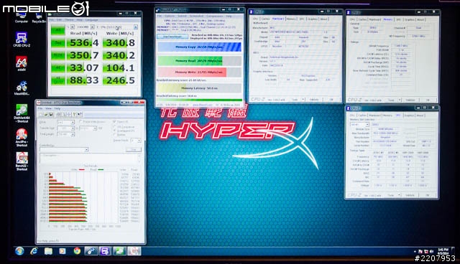The height and width of the screenshot is (264, 460).
Task: Open the AnvilPro desktop shortcut
Action: [22, 138]
